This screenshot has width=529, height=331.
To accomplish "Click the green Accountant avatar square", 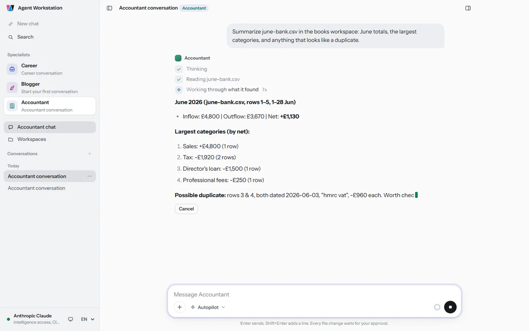I will tap(178, 58).
